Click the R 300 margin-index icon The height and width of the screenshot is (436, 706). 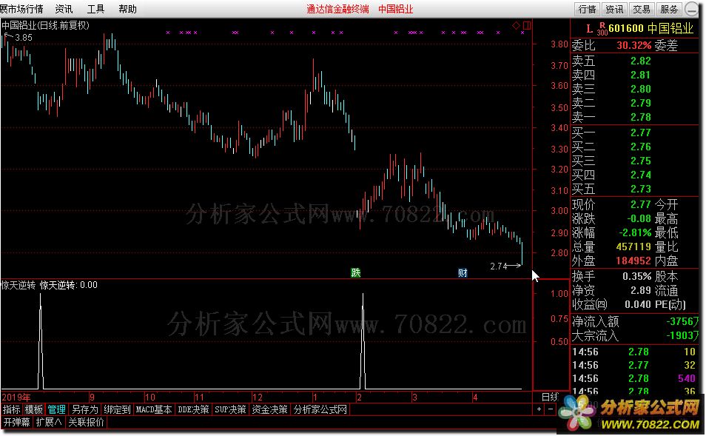pyautogui.click(x=602, y=30)
